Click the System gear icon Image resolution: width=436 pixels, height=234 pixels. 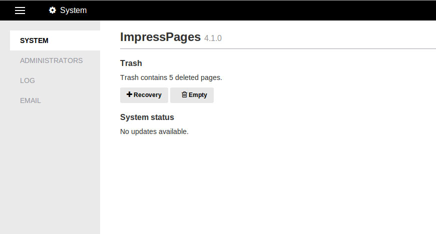point(52,10)
